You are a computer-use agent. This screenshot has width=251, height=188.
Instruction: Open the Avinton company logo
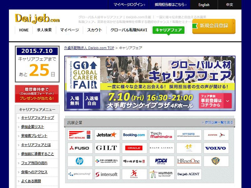coord(216,135)
